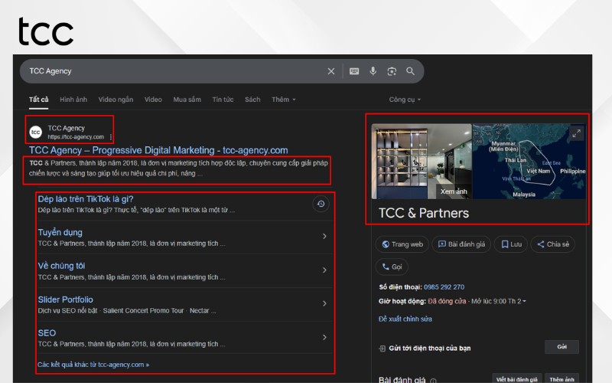Open the Tuyển dụng result chevron
The height and width of the screenshot is (383, 612).
coord(324,236)
